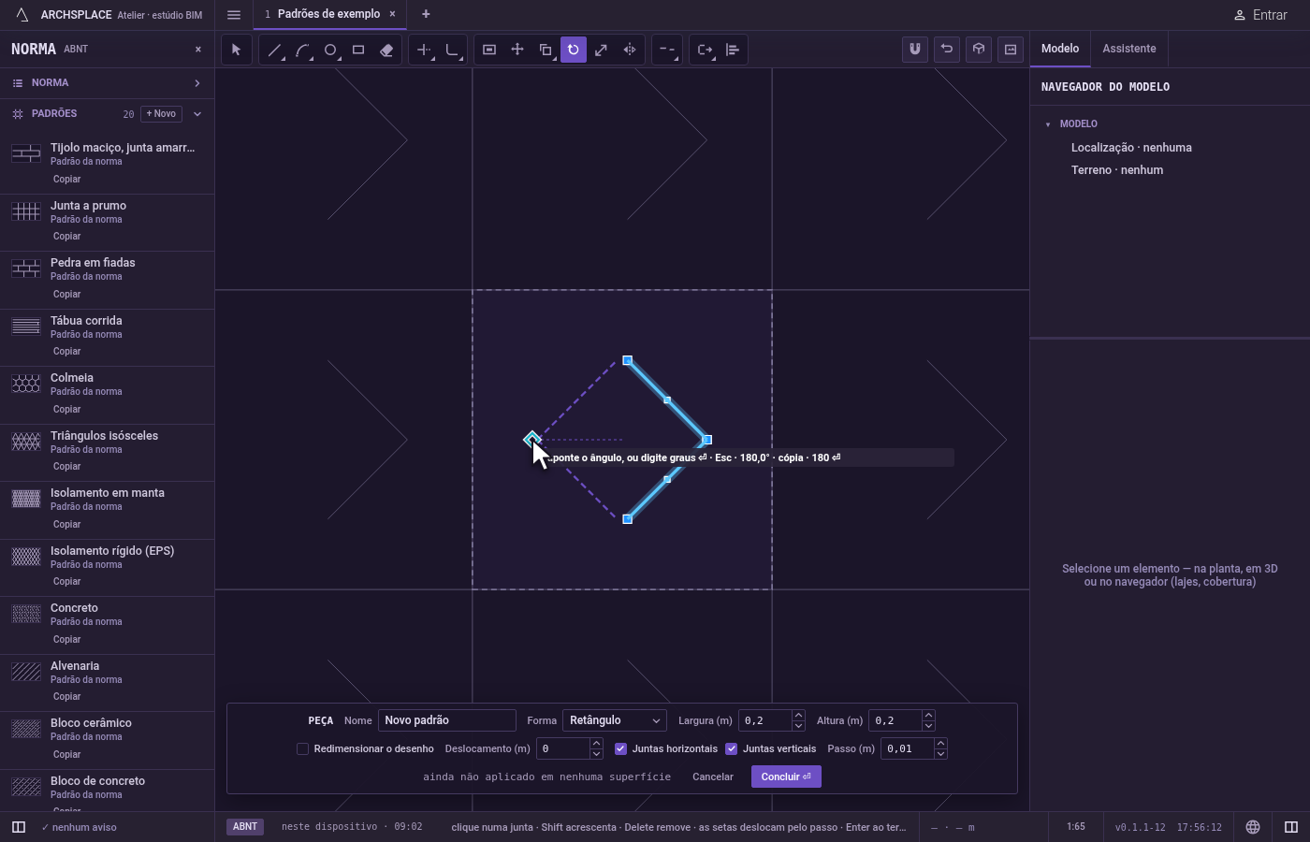This screenshot has height=842, width=1310.
Task: Collapse the PADRÕES section chevron
Action: point(197,114)
